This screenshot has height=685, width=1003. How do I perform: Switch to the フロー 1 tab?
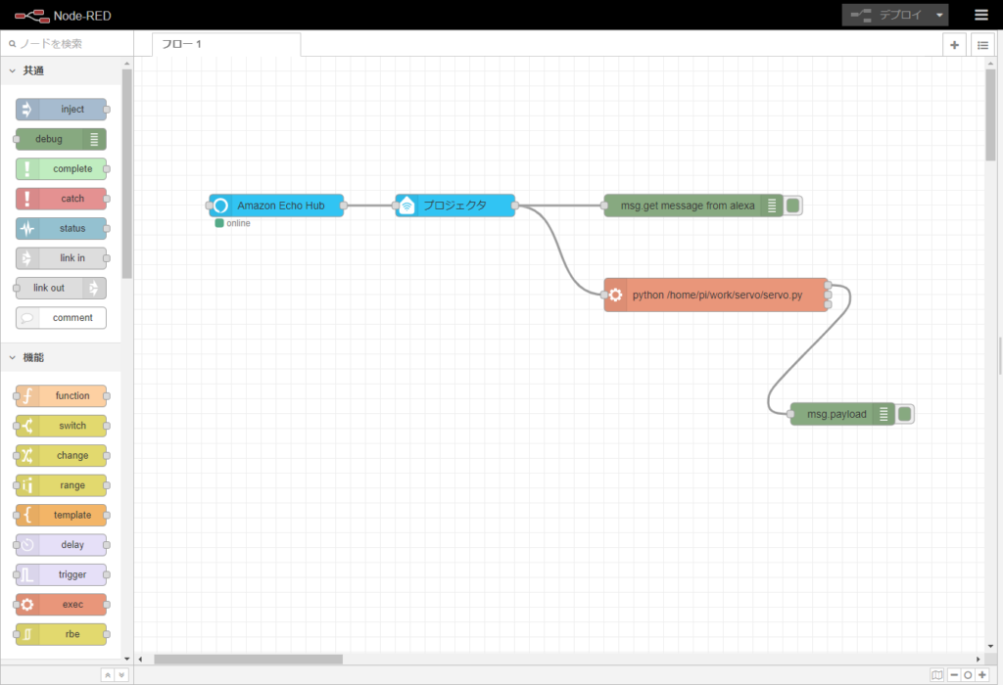(225, 44)
